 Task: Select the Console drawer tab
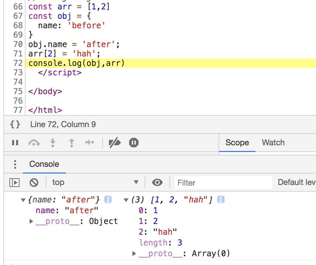tap(44, 164)
